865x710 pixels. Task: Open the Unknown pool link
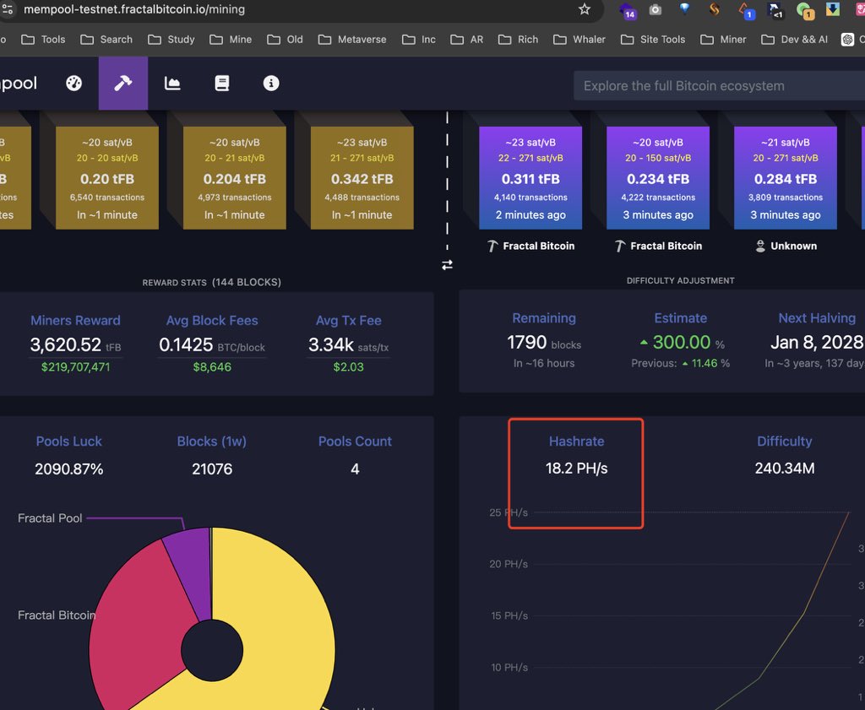click(786, 246)
